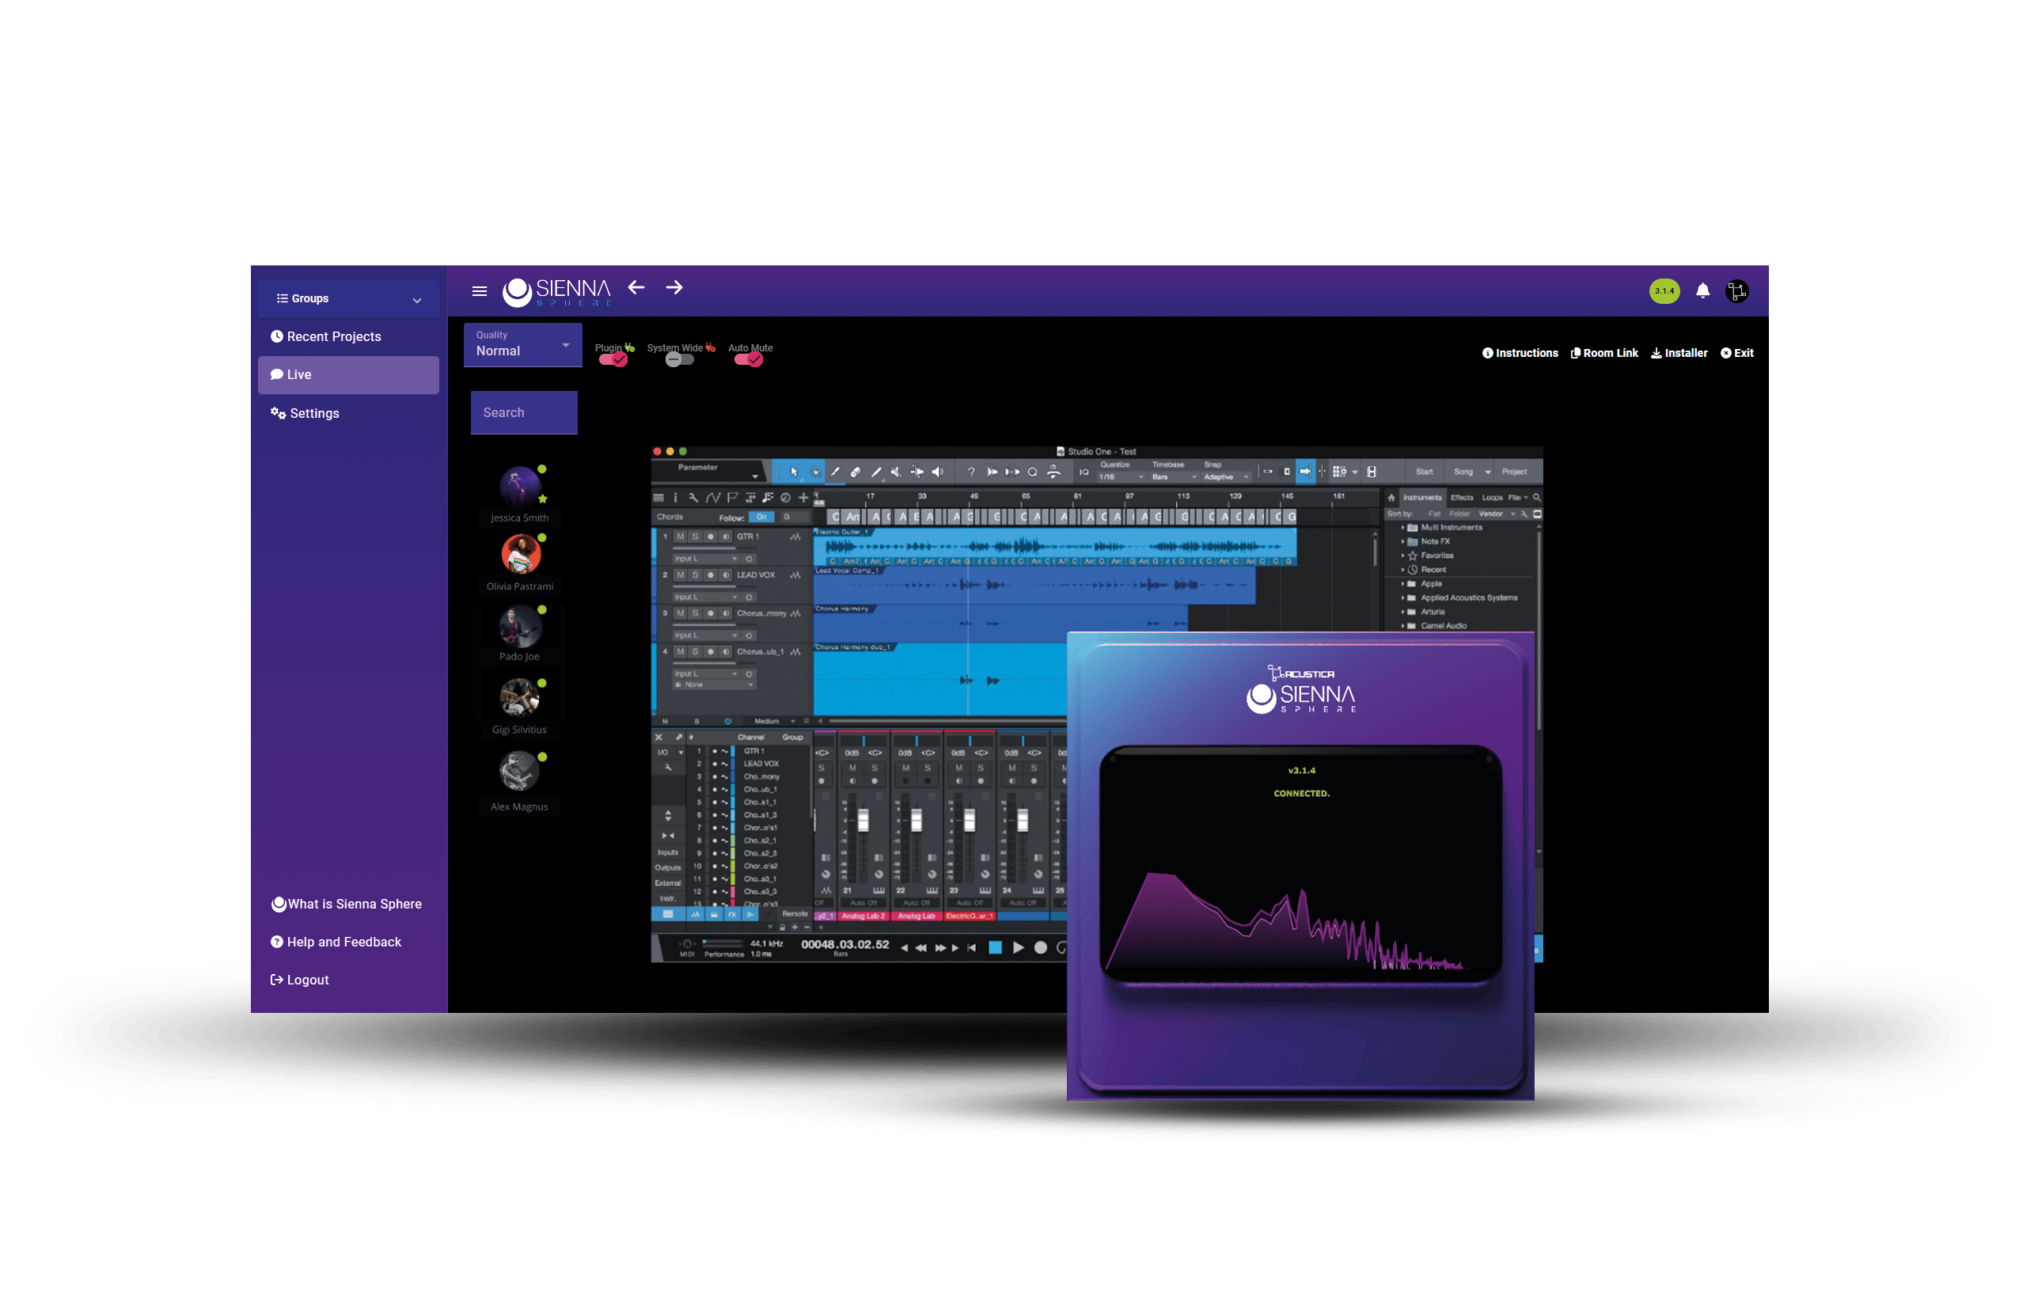This screenshot has width=2019, height=1297.
Task: Click the green 3.1.4 version badge
Action: click(1664, 291)
